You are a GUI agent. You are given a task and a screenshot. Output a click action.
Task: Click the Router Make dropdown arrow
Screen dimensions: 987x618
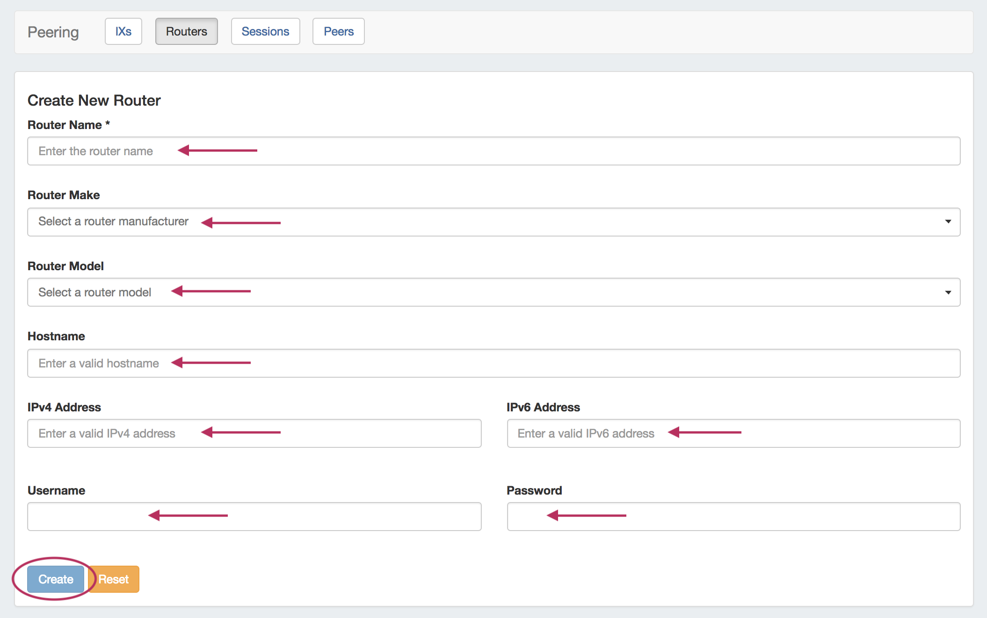pos(948,222)
